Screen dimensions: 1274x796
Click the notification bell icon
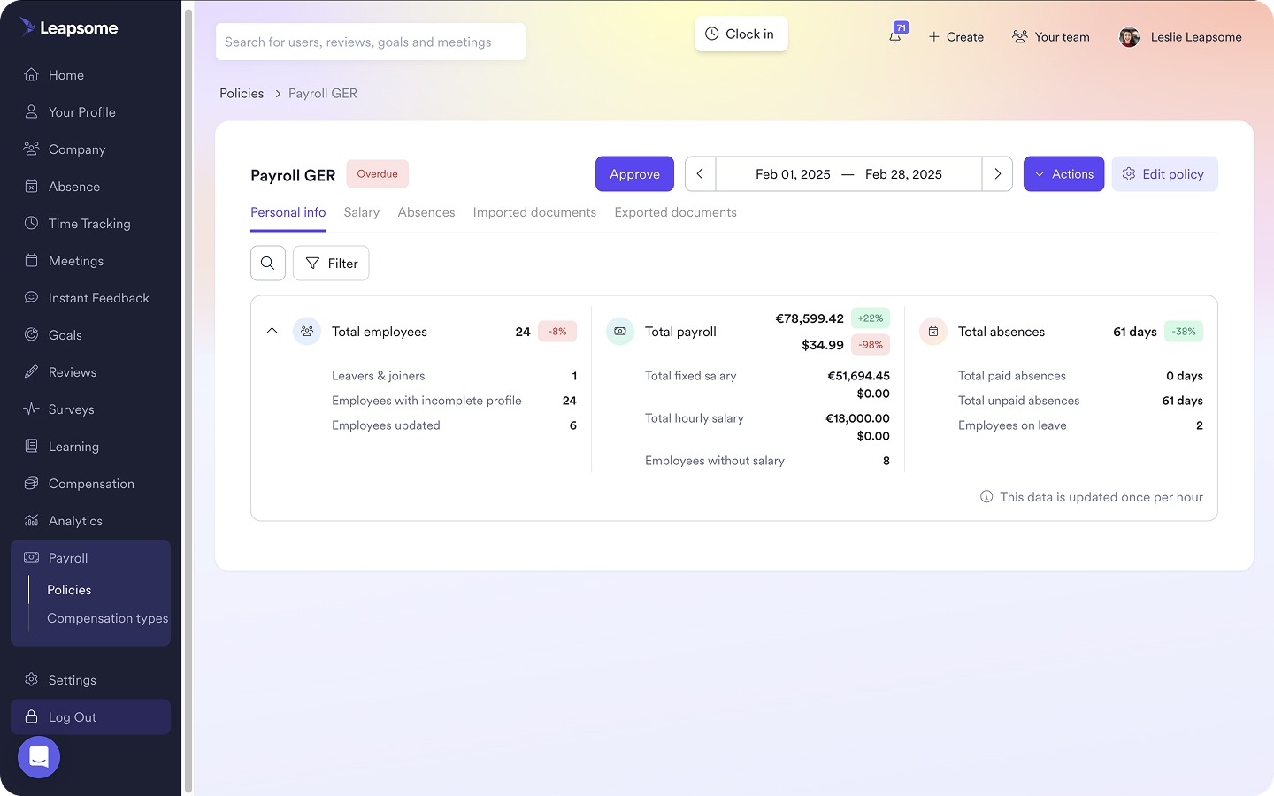pyautogui.click(x=895, y=37)
